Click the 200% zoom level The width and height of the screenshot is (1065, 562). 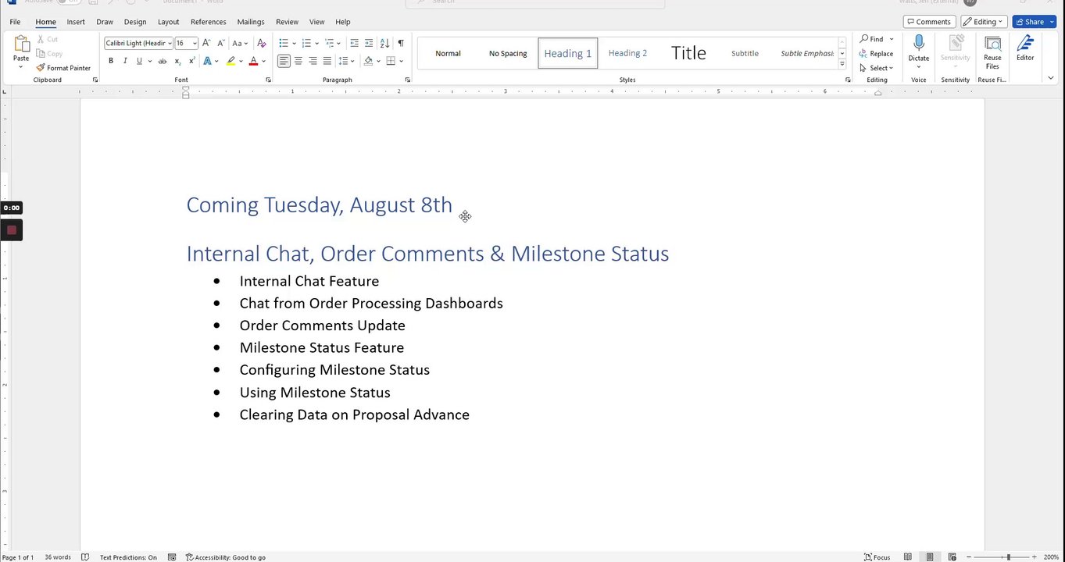click(1051, 557)
